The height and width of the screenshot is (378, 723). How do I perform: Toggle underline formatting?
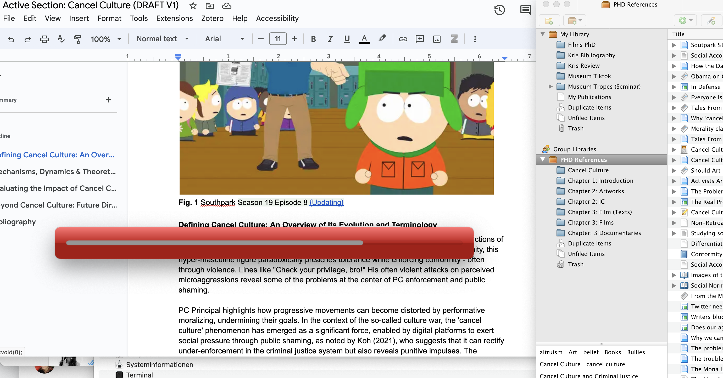[347, 39]
